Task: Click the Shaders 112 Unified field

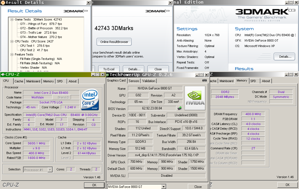Action: click(x=143, y=128)
